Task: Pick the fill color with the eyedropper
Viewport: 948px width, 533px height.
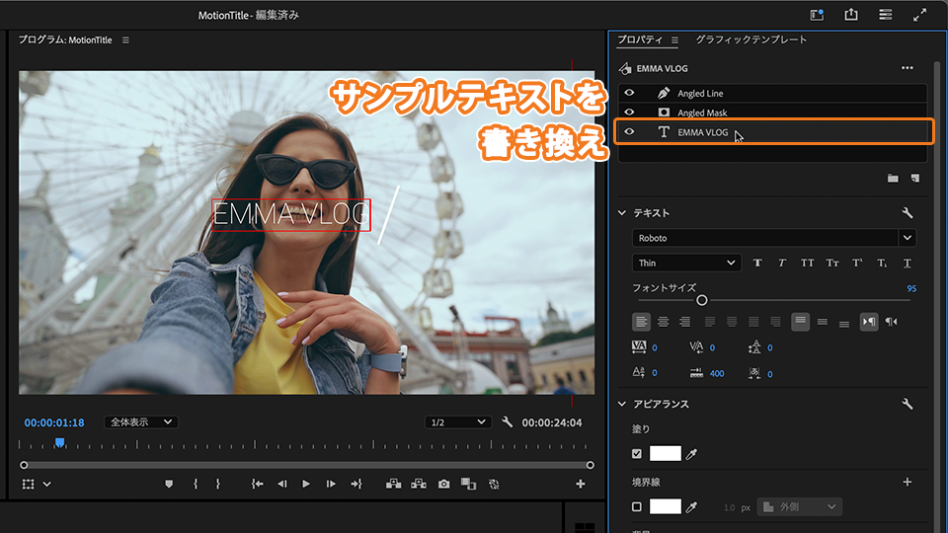Action: coord(692,453)
